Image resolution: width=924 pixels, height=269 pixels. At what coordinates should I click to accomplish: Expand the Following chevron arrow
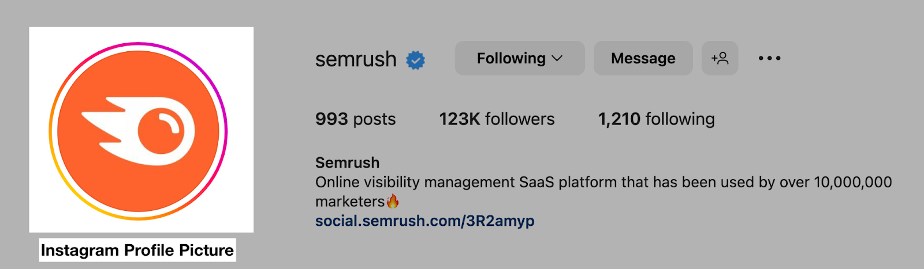click(557, 59)
